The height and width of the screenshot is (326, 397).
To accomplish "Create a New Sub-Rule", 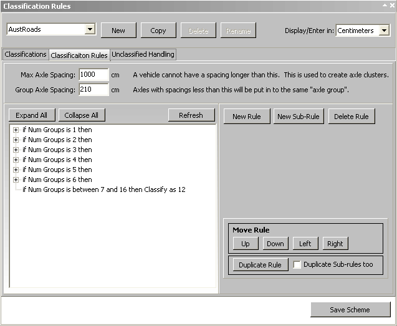I will (x=299, y=117).
